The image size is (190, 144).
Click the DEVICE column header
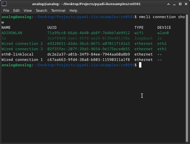pyautogui.click(x=164, y=28)
